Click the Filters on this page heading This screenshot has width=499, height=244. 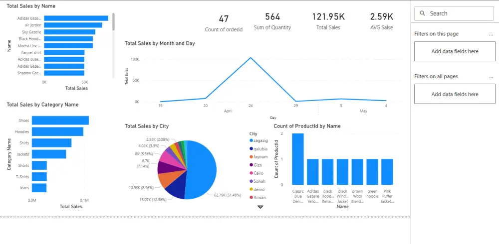pyautogui.click(x=436, y=34)
